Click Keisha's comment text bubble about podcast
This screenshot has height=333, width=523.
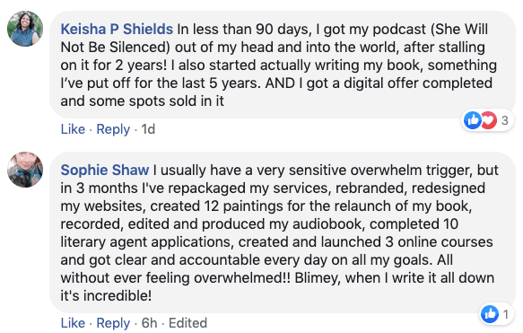pos(283,65)
